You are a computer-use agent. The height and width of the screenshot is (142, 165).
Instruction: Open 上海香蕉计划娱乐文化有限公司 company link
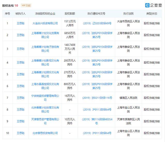(45, 74)
